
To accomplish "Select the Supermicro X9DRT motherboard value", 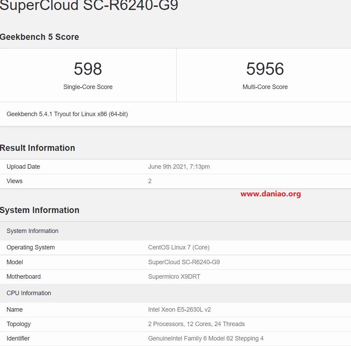I will [x=174, y=277].
